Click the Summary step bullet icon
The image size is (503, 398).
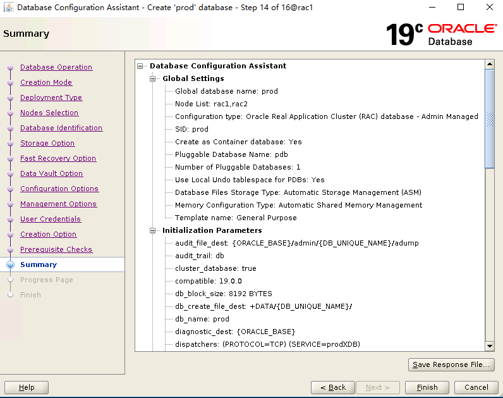[10, 264]
